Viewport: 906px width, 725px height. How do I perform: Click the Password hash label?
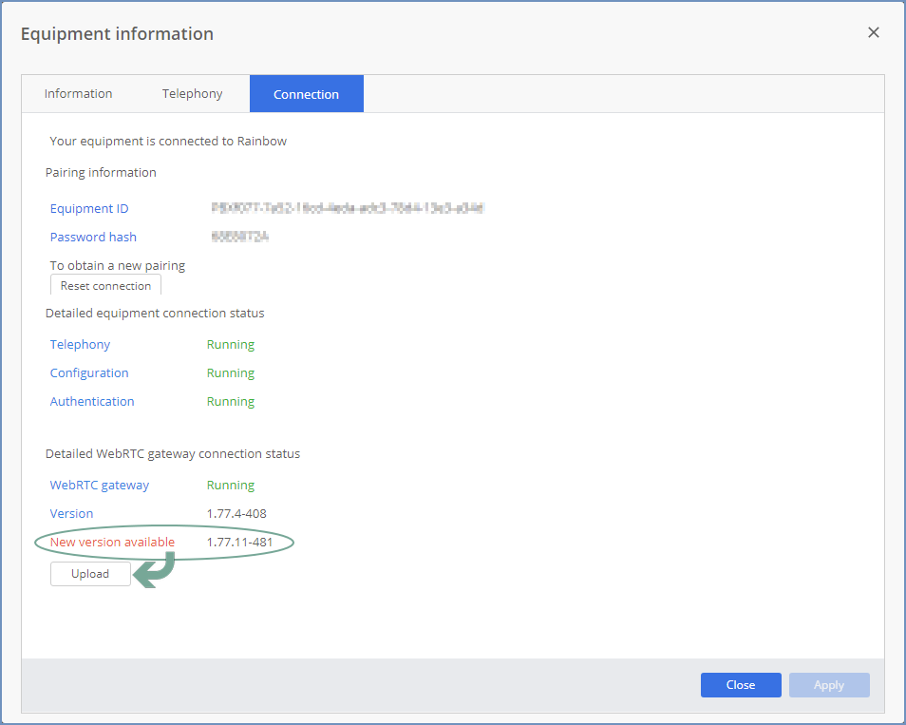tap(93, 237)
